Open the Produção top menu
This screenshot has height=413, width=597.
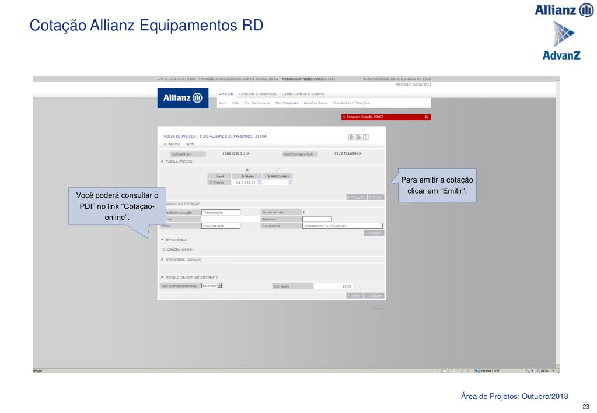(226, 94)
